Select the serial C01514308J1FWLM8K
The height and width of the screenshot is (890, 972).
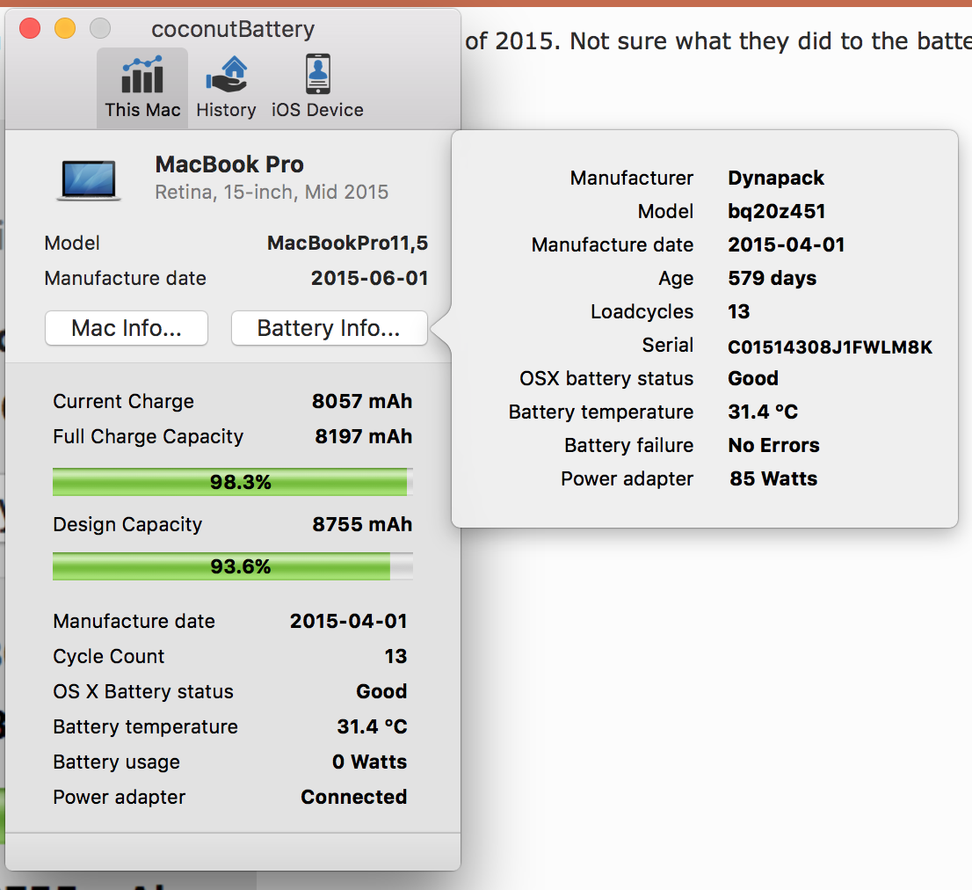[x=830, y=347]
